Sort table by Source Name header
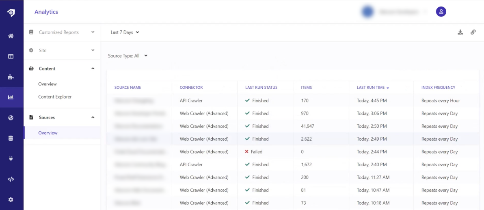Image resolution: width=484 pixels, height=210 pixels. pyautogui.click(x=127, y=88)
